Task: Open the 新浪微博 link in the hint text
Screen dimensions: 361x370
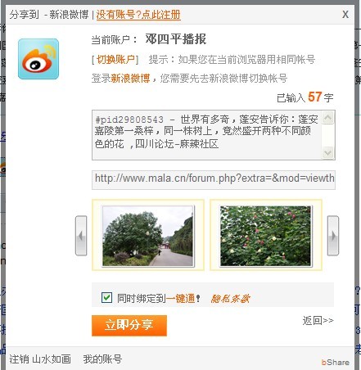Action: (130, 79)
